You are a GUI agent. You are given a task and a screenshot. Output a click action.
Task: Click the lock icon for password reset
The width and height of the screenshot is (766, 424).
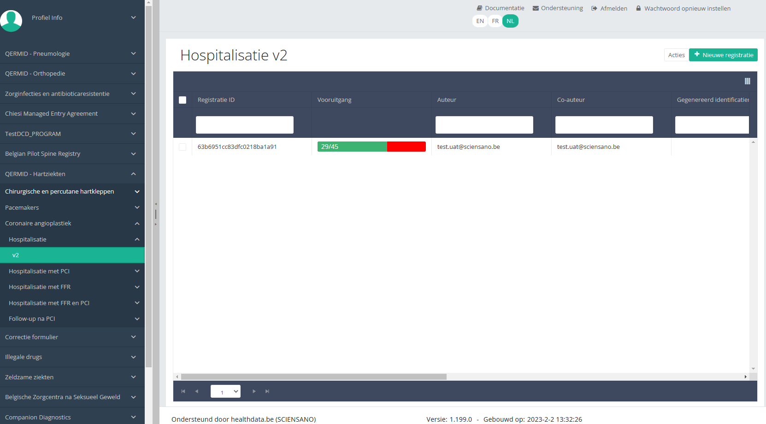(x=638, y=8)
